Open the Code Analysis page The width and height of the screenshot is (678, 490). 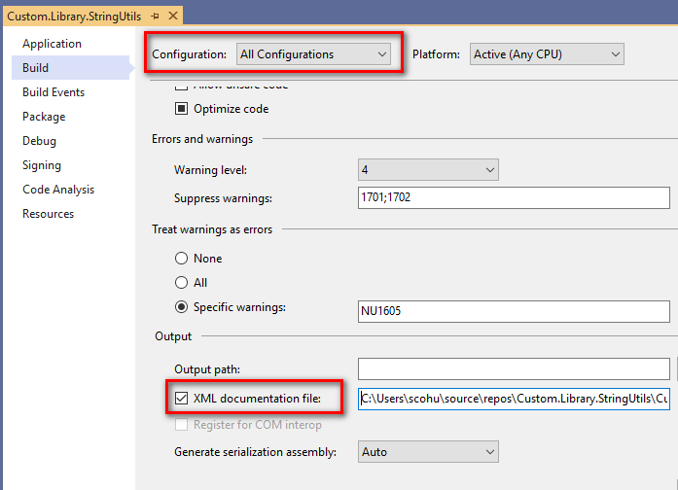58,190
